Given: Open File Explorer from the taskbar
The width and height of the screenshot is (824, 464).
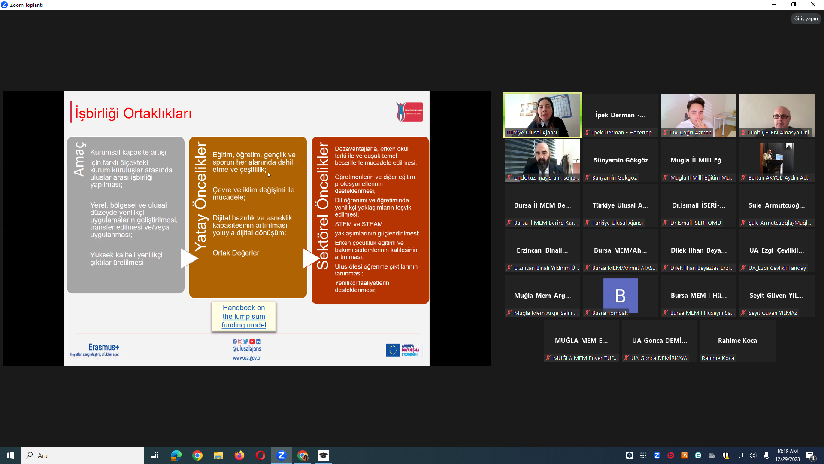Looking at the screenshot, I should [x=218, y=455].
